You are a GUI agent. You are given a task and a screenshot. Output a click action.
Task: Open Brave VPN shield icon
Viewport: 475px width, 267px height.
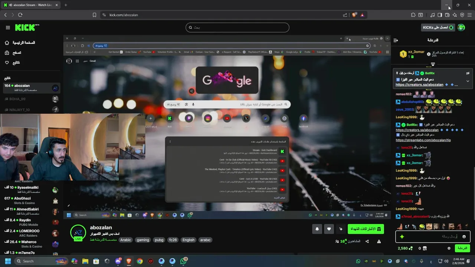tap(462, 15)
